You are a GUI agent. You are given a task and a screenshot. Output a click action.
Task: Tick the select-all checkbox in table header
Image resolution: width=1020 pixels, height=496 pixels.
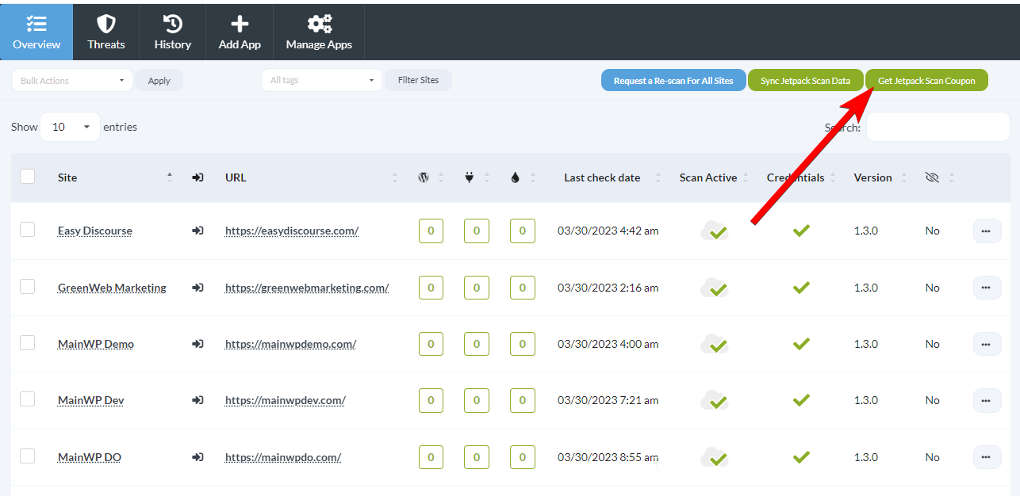(x=27, y=176)
